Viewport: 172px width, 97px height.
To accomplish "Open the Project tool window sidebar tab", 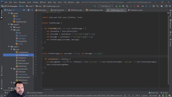I will coord(2,14).
